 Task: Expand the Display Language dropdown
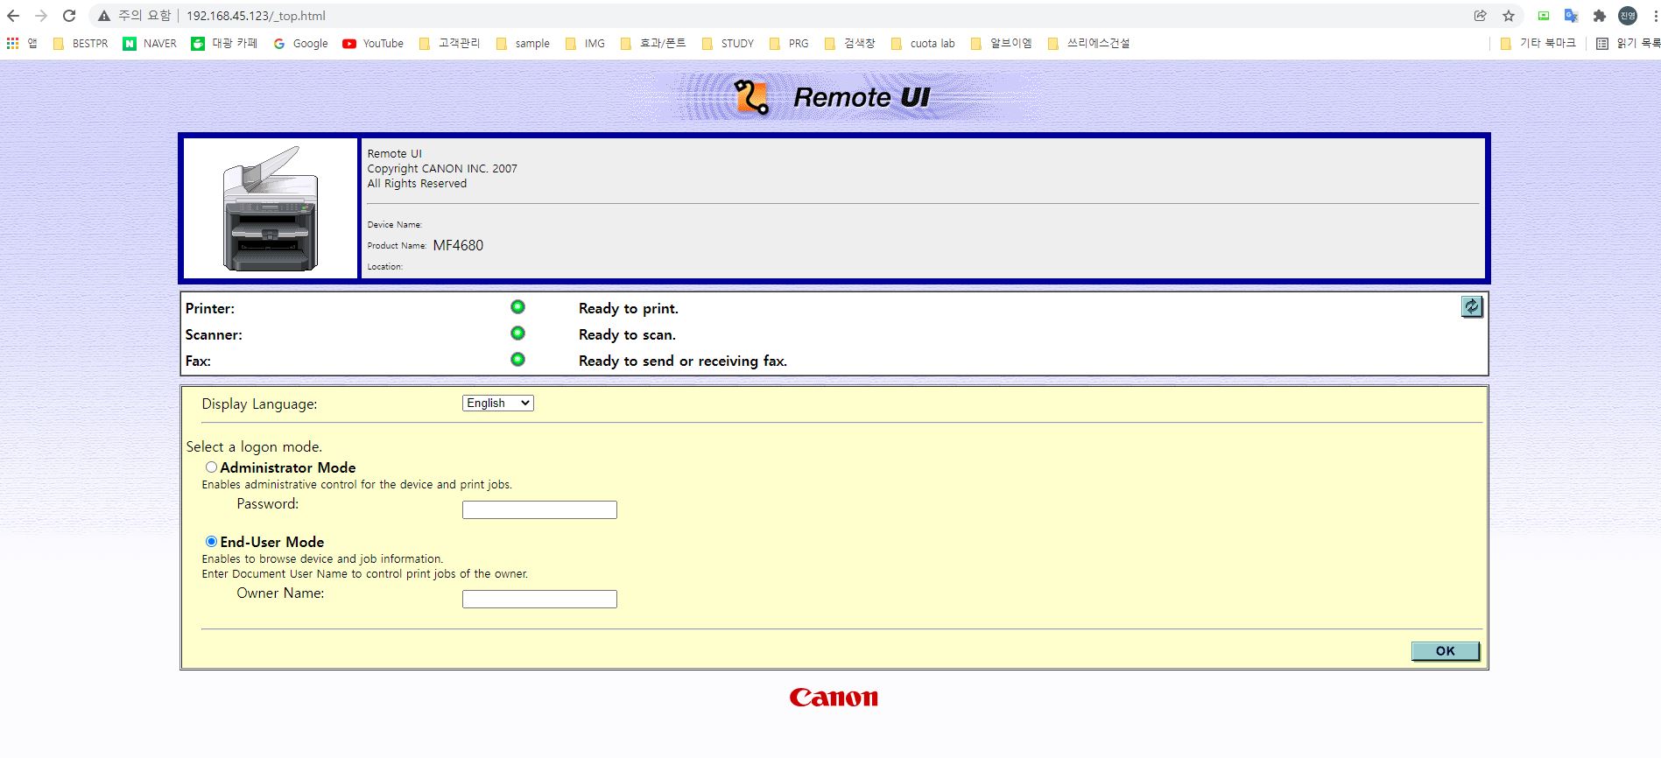click(x=498, y=403)
